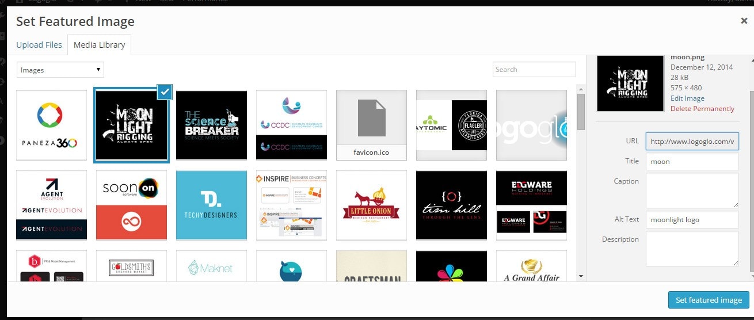The image size is (754, 320).
Task: Click the Edit Image link
Action: pyautogui.click(x=687, y=98)
